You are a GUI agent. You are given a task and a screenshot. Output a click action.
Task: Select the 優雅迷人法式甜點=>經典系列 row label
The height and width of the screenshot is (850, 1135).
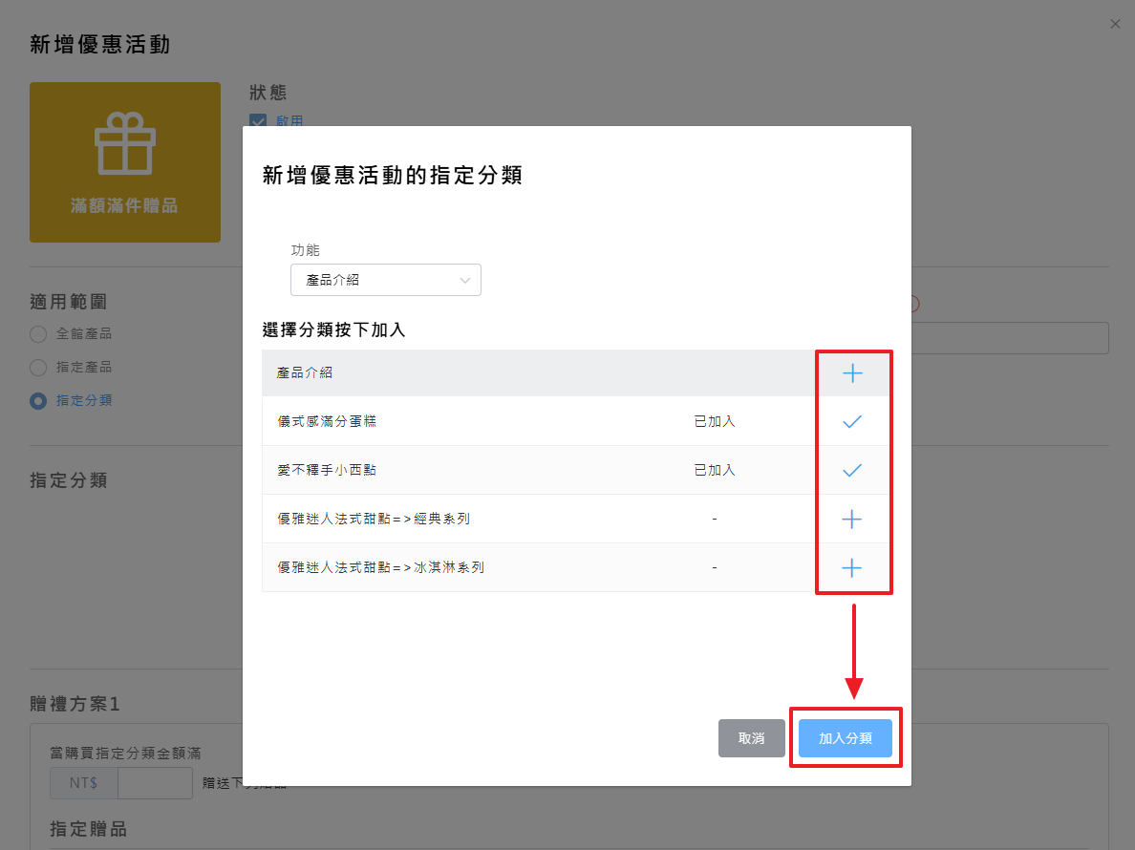click(374, 519)
